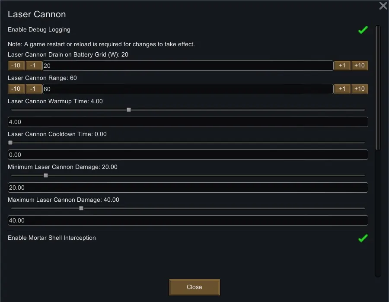
Task: Click the Warmup Time slider handle
Action: (x=129, y=110)
